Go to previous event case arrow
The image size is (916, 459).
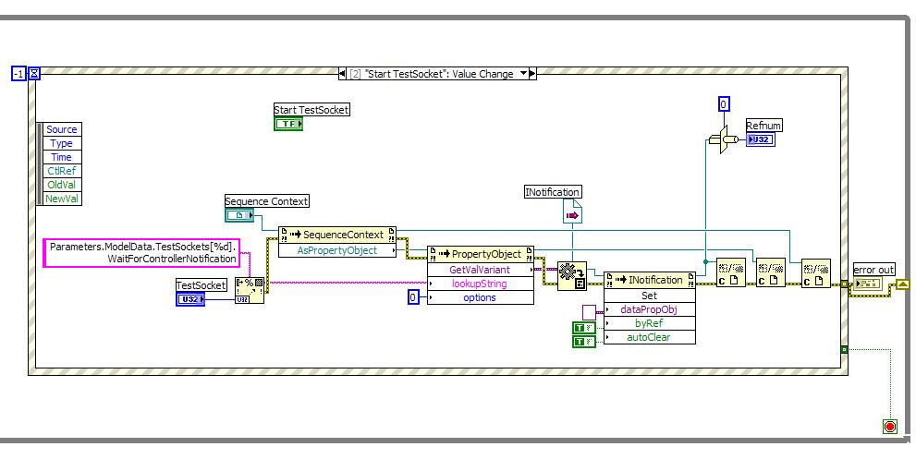click(342, 74)
